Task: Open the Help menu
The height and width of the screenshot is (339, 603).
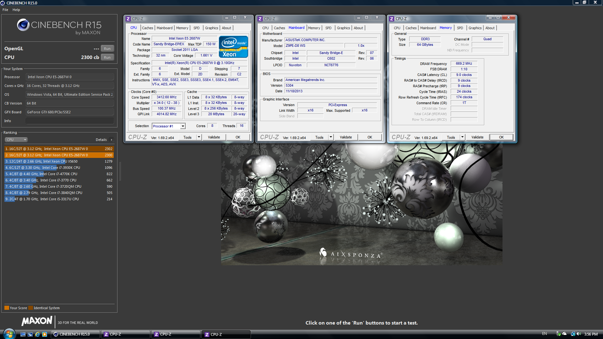Action: (16, 10)
